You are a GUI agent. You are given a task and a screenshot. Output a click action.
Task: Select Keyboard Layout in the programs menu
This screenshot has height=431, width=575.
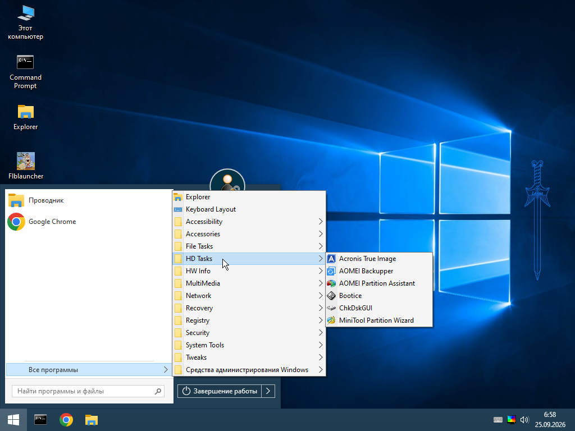tap(249, 209)
